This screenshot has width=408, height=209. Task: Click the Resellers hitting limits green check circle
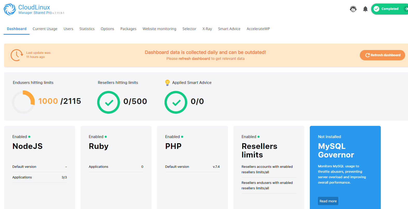pos(109,102)
